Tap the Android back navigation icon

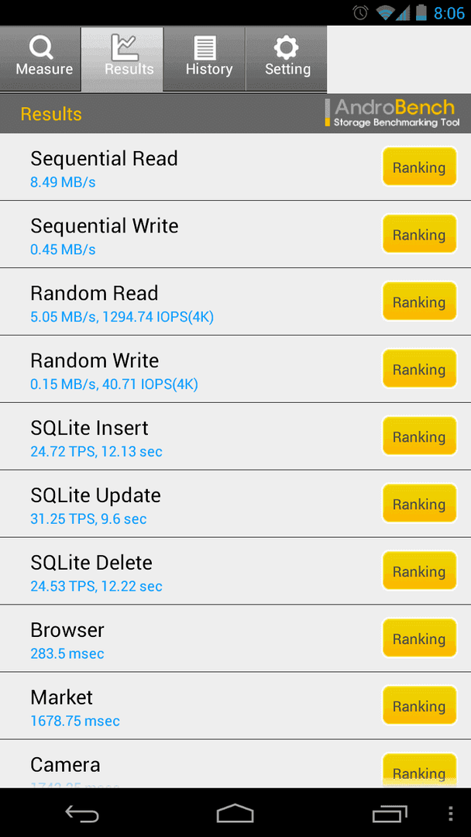click(x=82, y=814)
